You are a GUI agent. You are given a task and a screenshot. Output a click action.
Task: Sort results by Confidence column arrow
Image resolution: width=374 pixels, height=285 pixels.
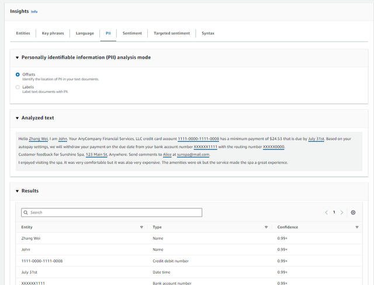click(357, 227)
